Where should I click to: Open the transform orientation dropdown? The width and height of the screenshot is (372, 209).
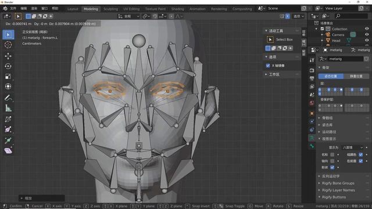129,16
